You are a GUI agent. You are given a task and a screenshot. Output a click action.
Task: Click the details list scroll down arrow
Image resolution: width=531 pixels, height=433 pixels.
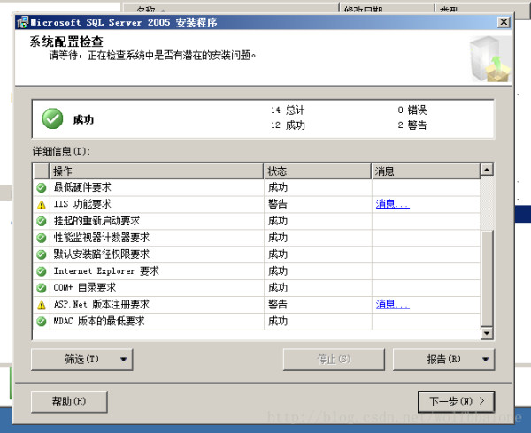tap(487, 333)
